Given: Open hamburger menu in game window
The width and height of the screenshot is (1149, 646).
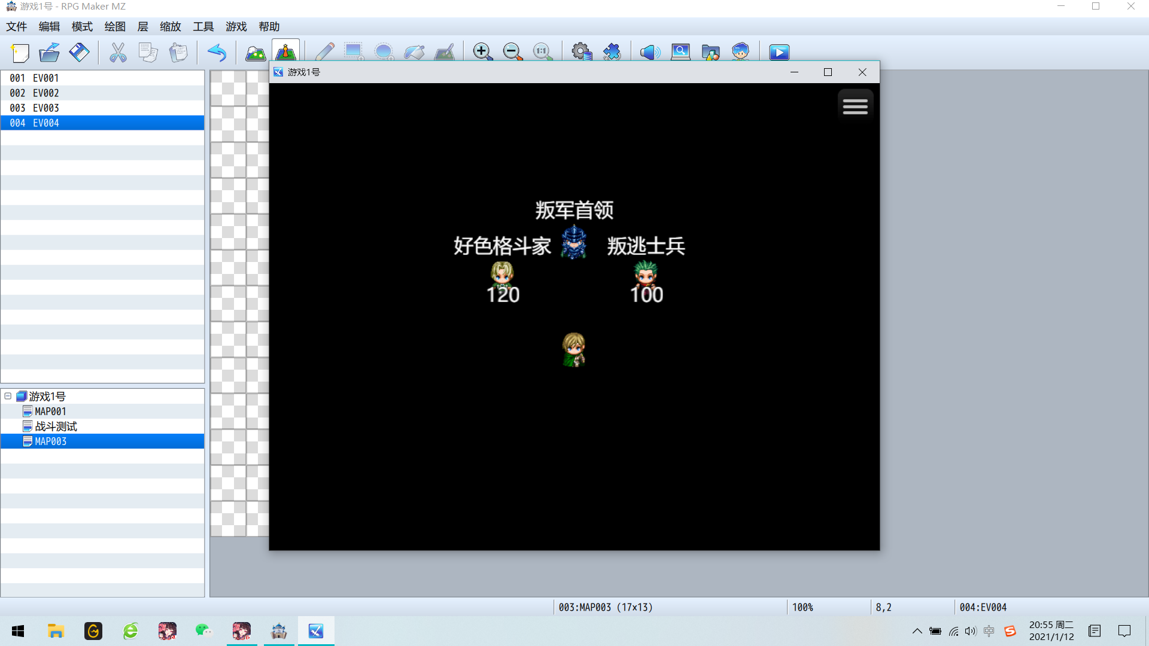Looking at the screenshot, I should 855,106.
